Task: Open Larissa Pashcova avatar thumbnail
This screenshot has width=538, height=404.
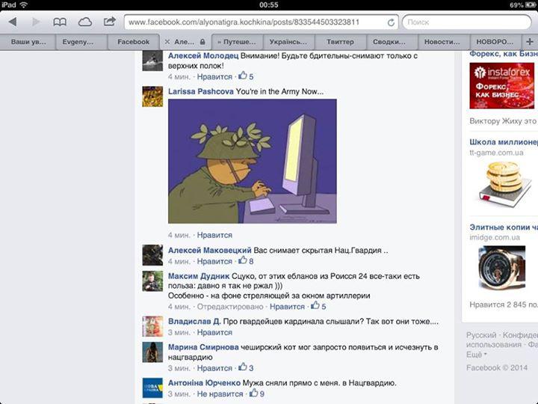Action: coord(152,97)
